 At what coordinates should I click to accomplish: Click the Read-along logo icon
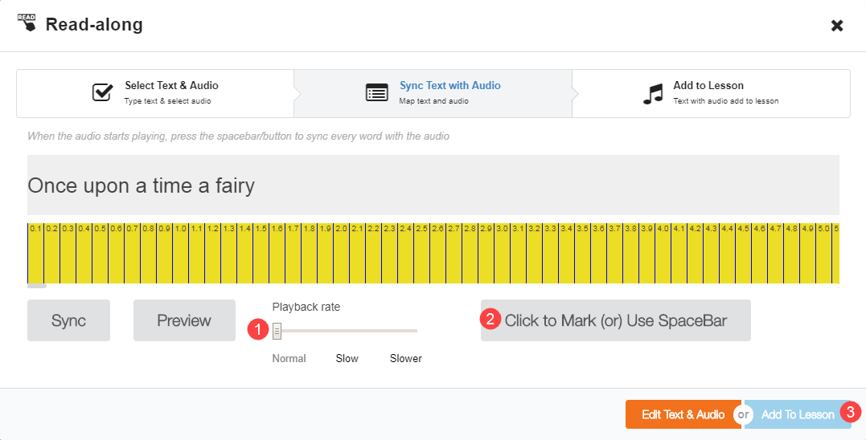(x=26, y=24)
